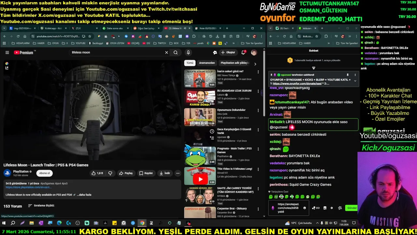
Task: Dislike the Lifeless Moon video
Action: tap(110, 173)
